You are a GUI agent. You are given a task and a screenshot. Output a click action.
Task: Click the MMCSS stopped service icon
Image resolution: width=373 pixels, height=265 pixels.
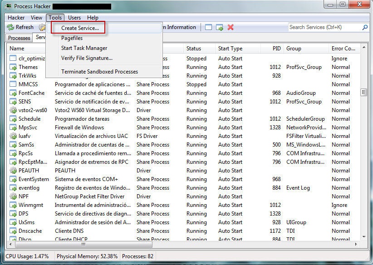(13, 84)
